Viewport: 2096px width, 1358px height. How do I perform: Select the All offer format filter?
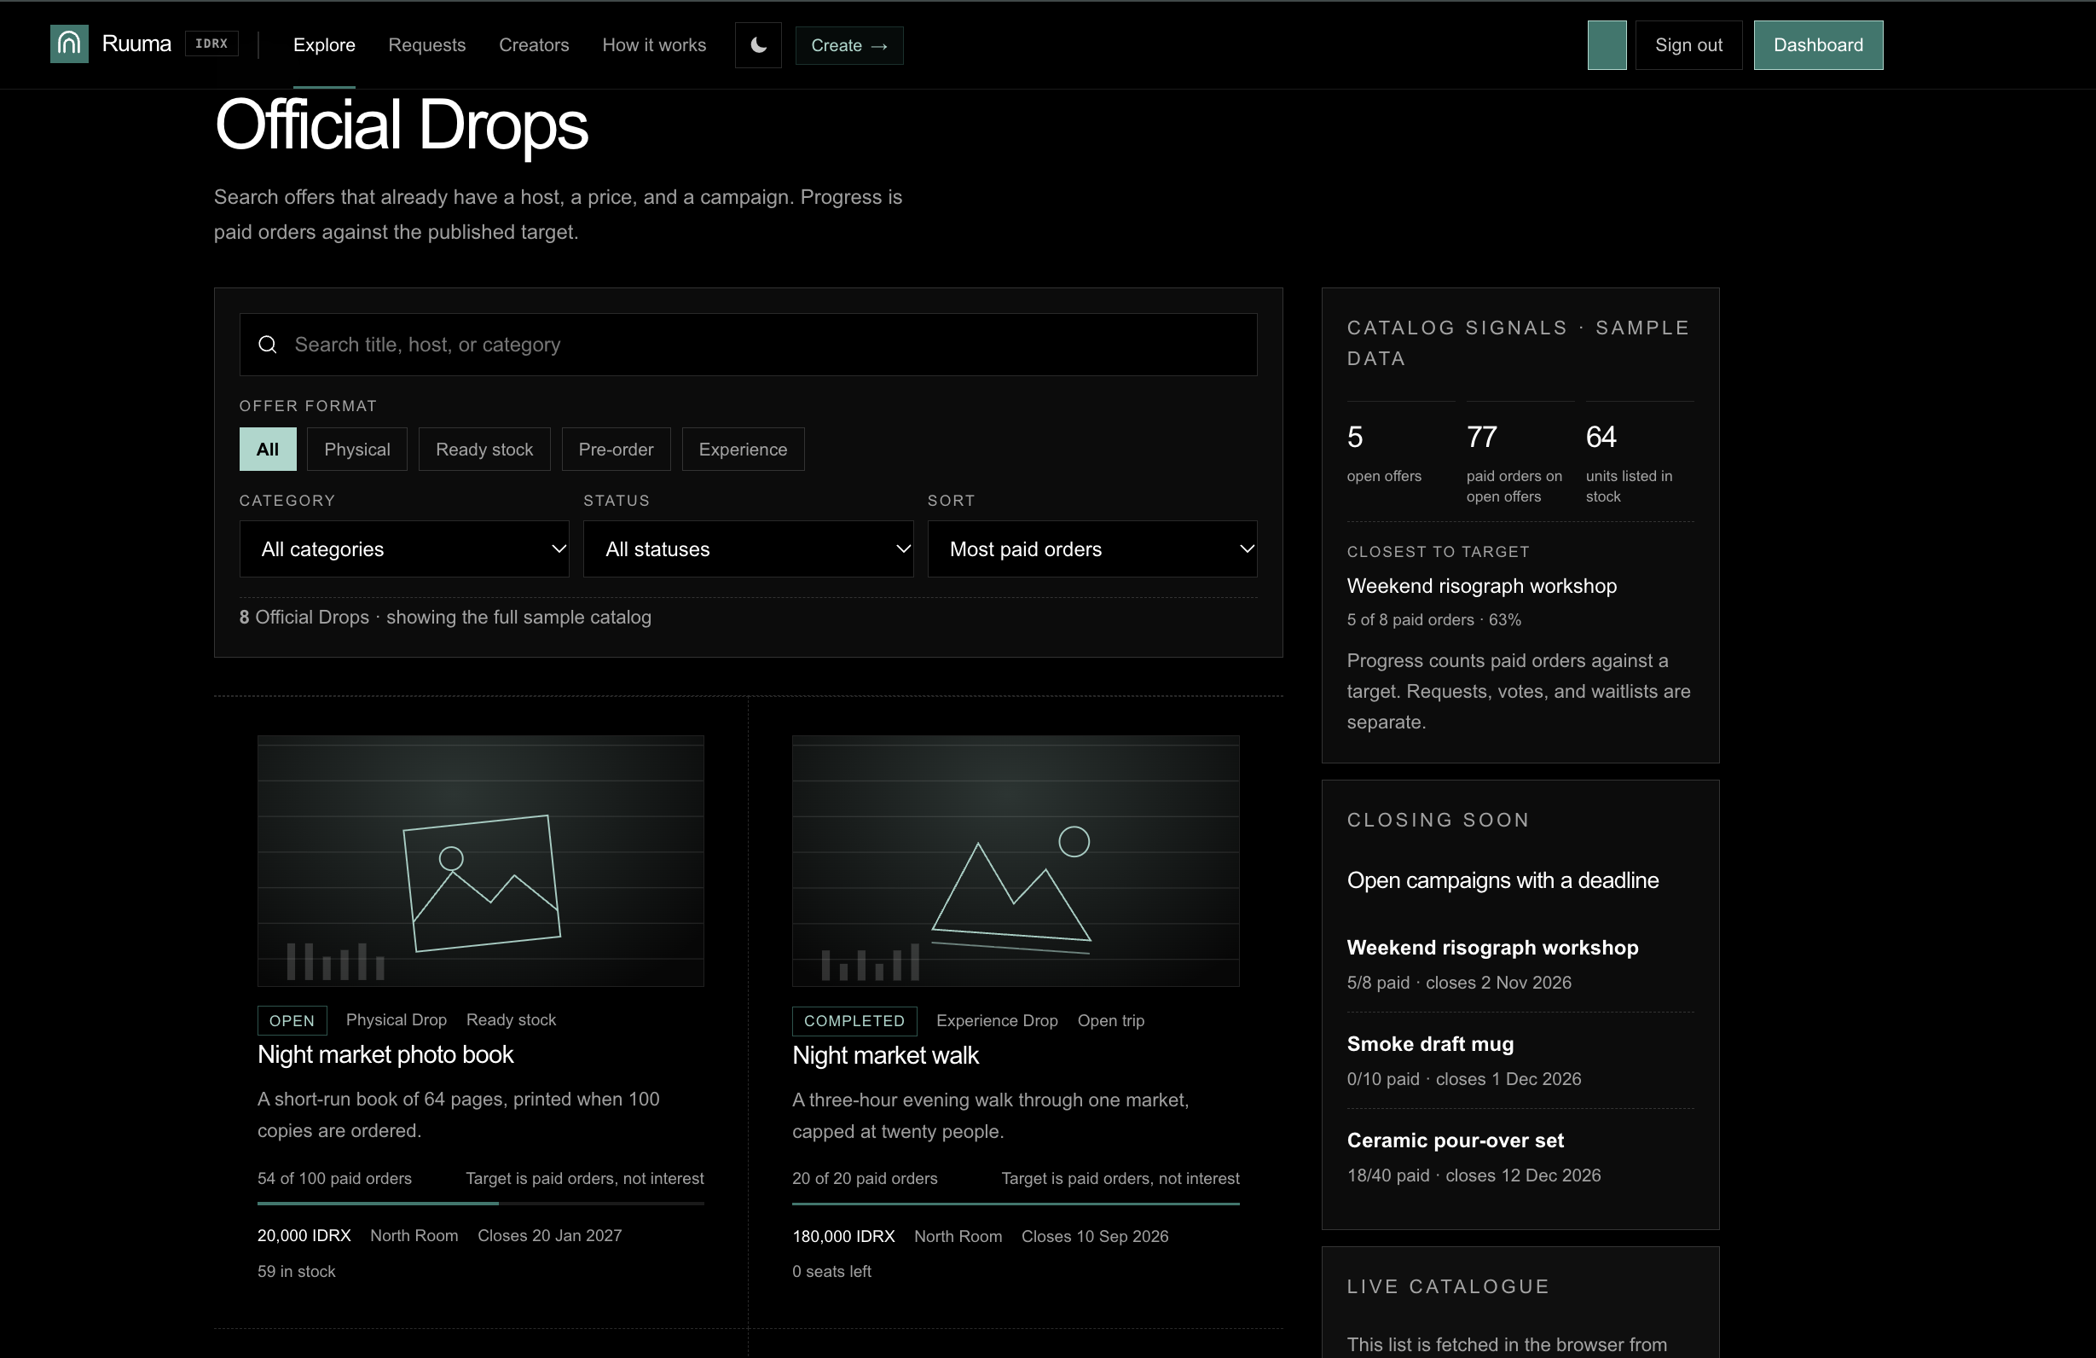coord(268,450)
